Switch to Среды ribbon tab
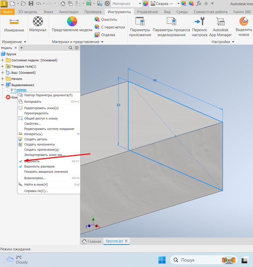The width and height of the screenshot is (253, 267). click(182, 12)
